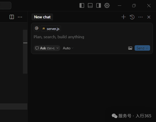Screen dimensions: 156x122
Task: Click the editor minimap scrollbar
Action: point(25,52)
